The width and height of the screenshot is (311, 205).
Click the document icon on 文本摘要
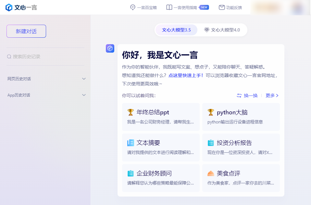coord(131,143)
